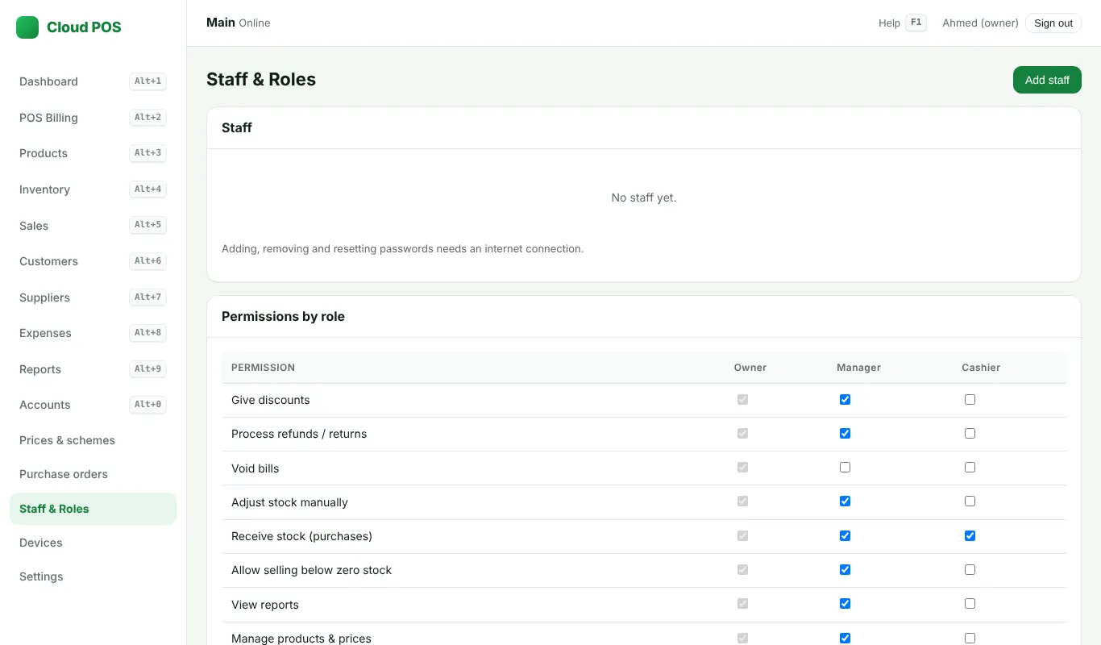1101x645 pixels.
Task: Click the Main store name in the header
Action: pos(221,22)
